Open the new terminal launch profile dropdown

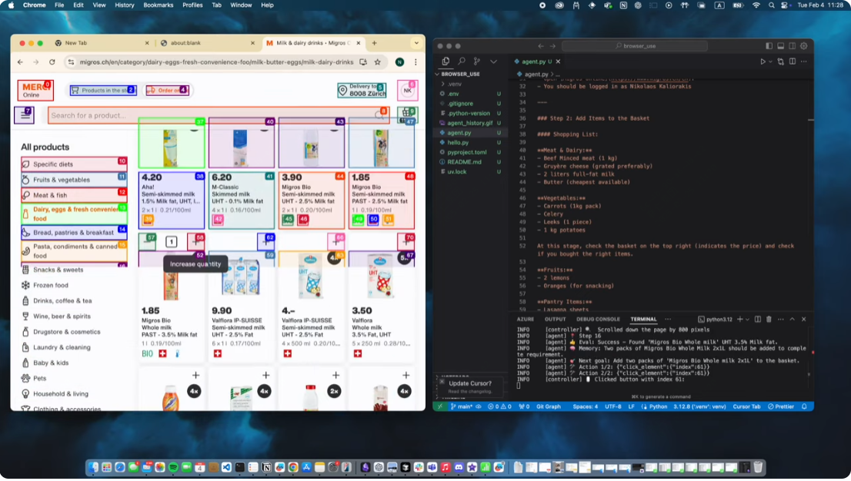coord(749,319)
